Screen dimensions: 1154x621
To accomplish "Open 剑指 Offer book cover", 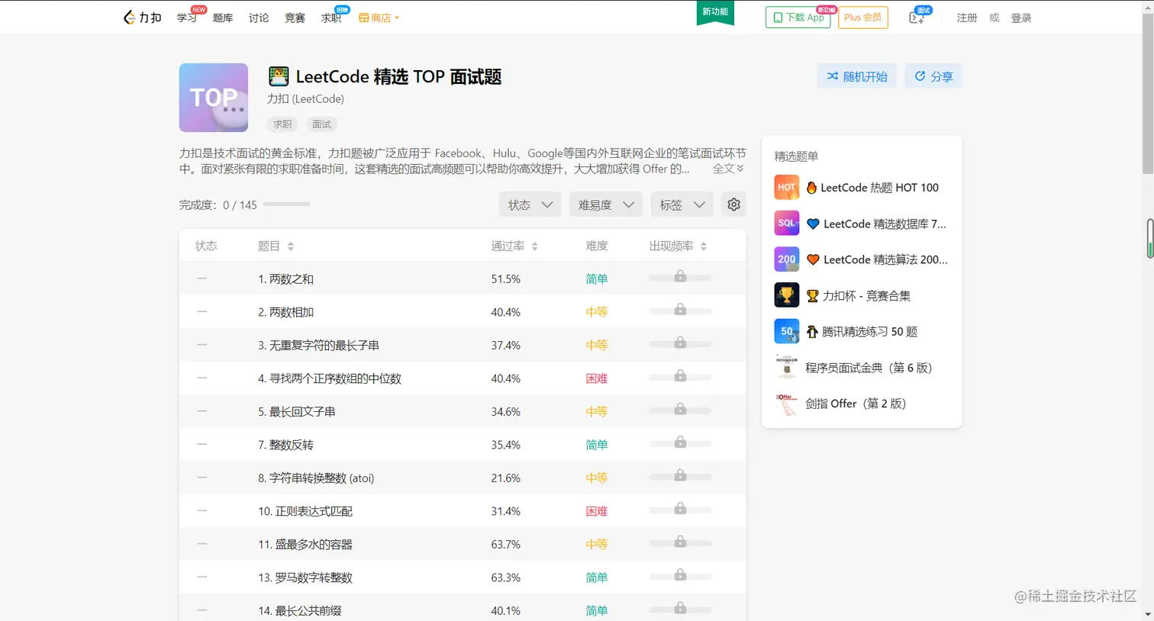I will [787, 403].
